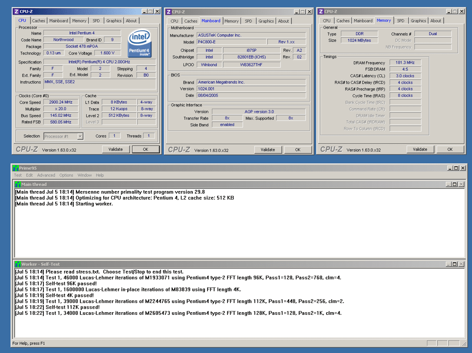Click the Worker Self-Test window icon

coord(18,264)
